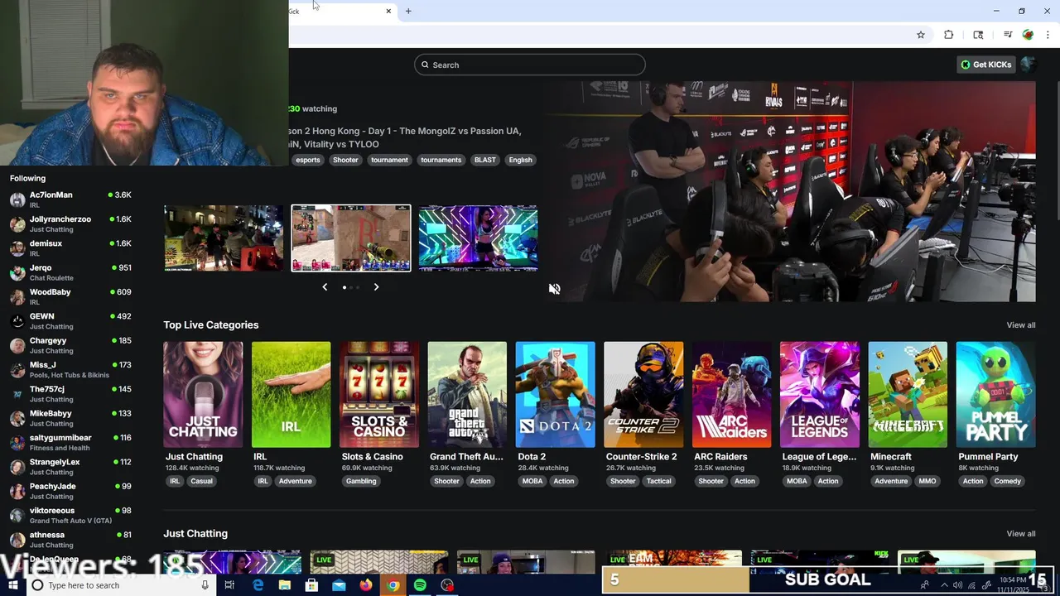The image size is (1060, 596).
Task: Open the Chrome profile avatar
Action: (x=1028, y=35)
